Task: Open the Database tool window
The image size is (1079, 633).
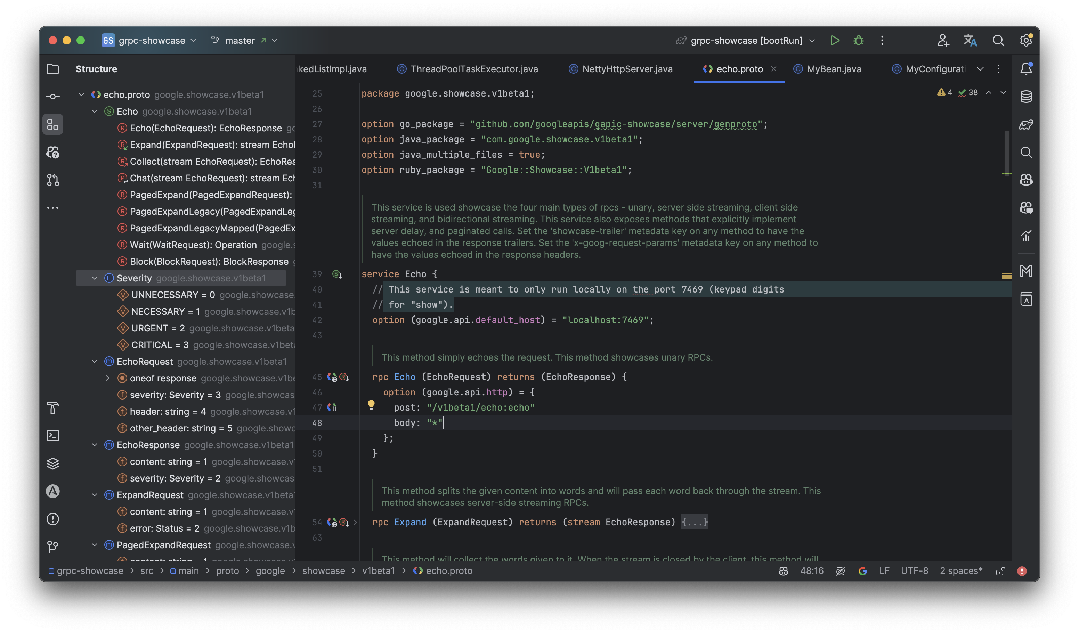Action: [x=1026, y=97]
